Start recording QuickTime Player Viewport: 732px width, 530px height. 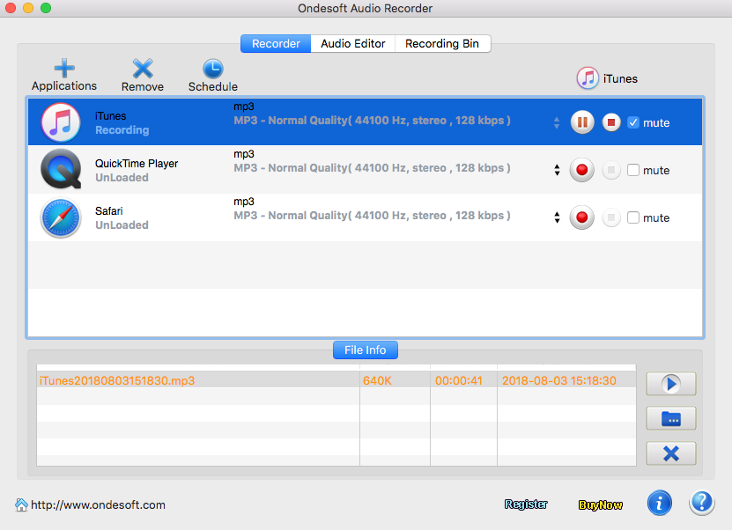click(581, 170)
